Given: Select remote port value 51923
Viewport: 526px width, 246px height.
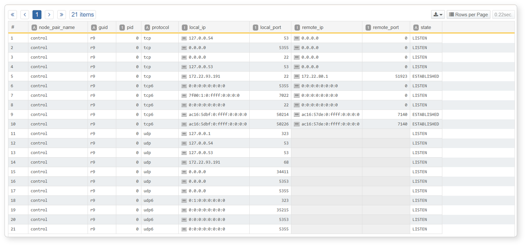Looking at the screenshot, I should [x=401, y=76].
